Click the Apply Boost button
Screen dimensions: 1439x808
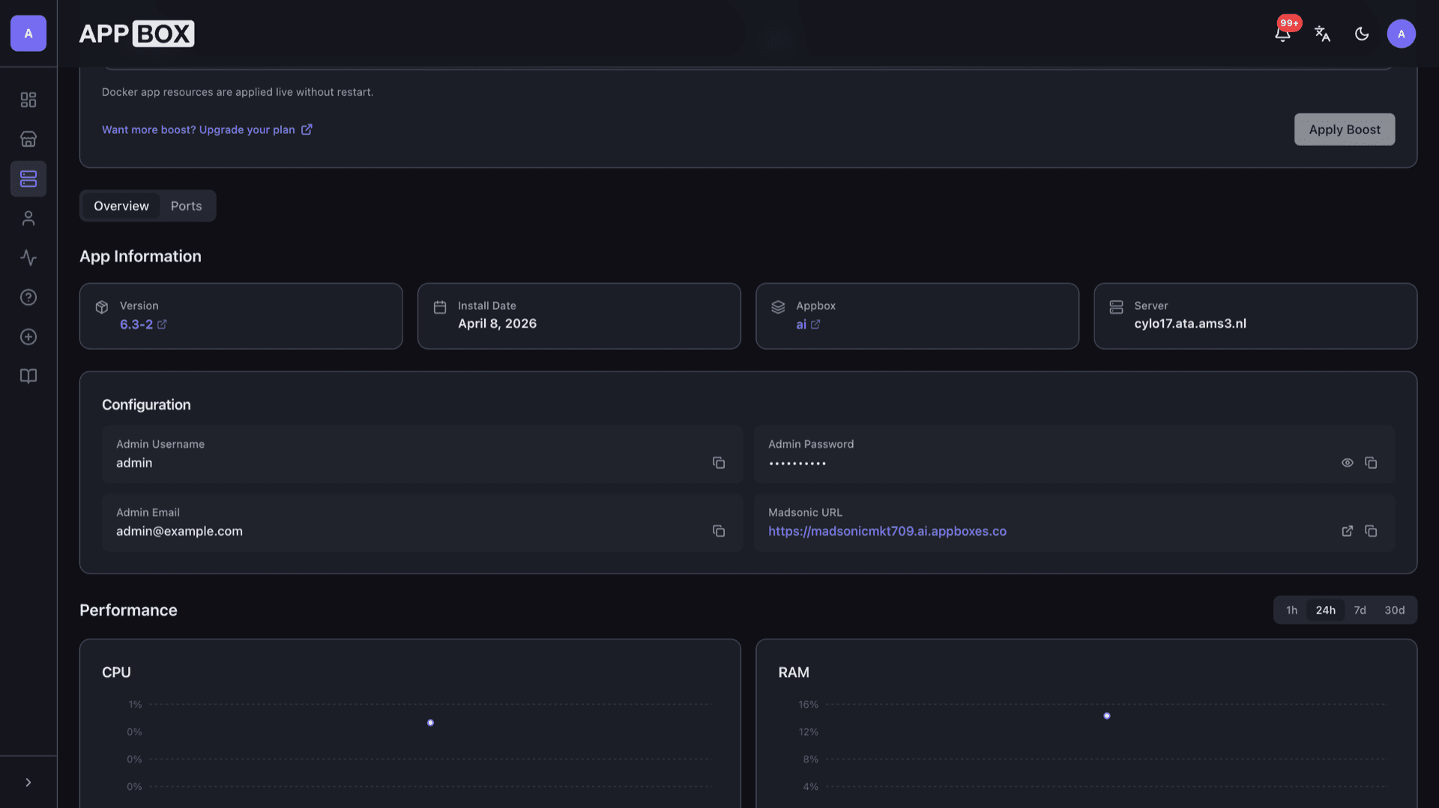1344,130
